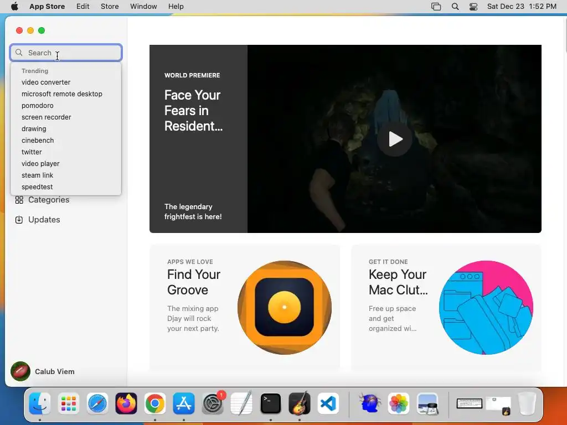
Task: Open the Help menu
Action: coord(176,7)
